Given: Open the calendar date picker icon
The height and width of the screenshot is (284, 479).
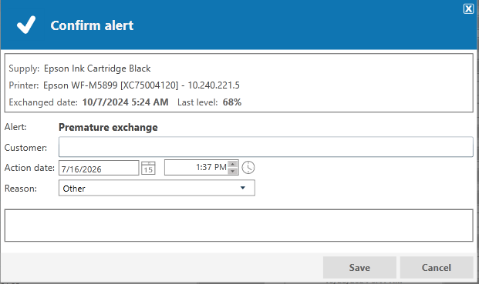Looking at the screenshot, I should pyautogui.click(x=148, y=168).
